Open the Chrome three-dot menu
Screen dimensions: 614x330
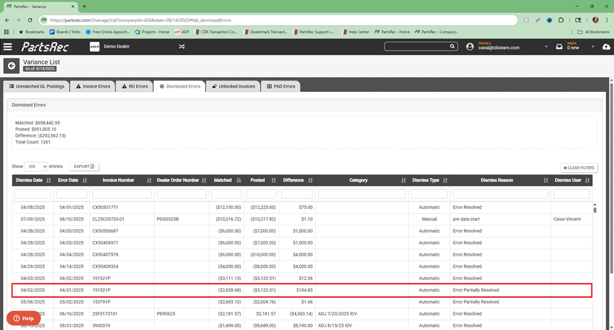(x=607, y=20)
